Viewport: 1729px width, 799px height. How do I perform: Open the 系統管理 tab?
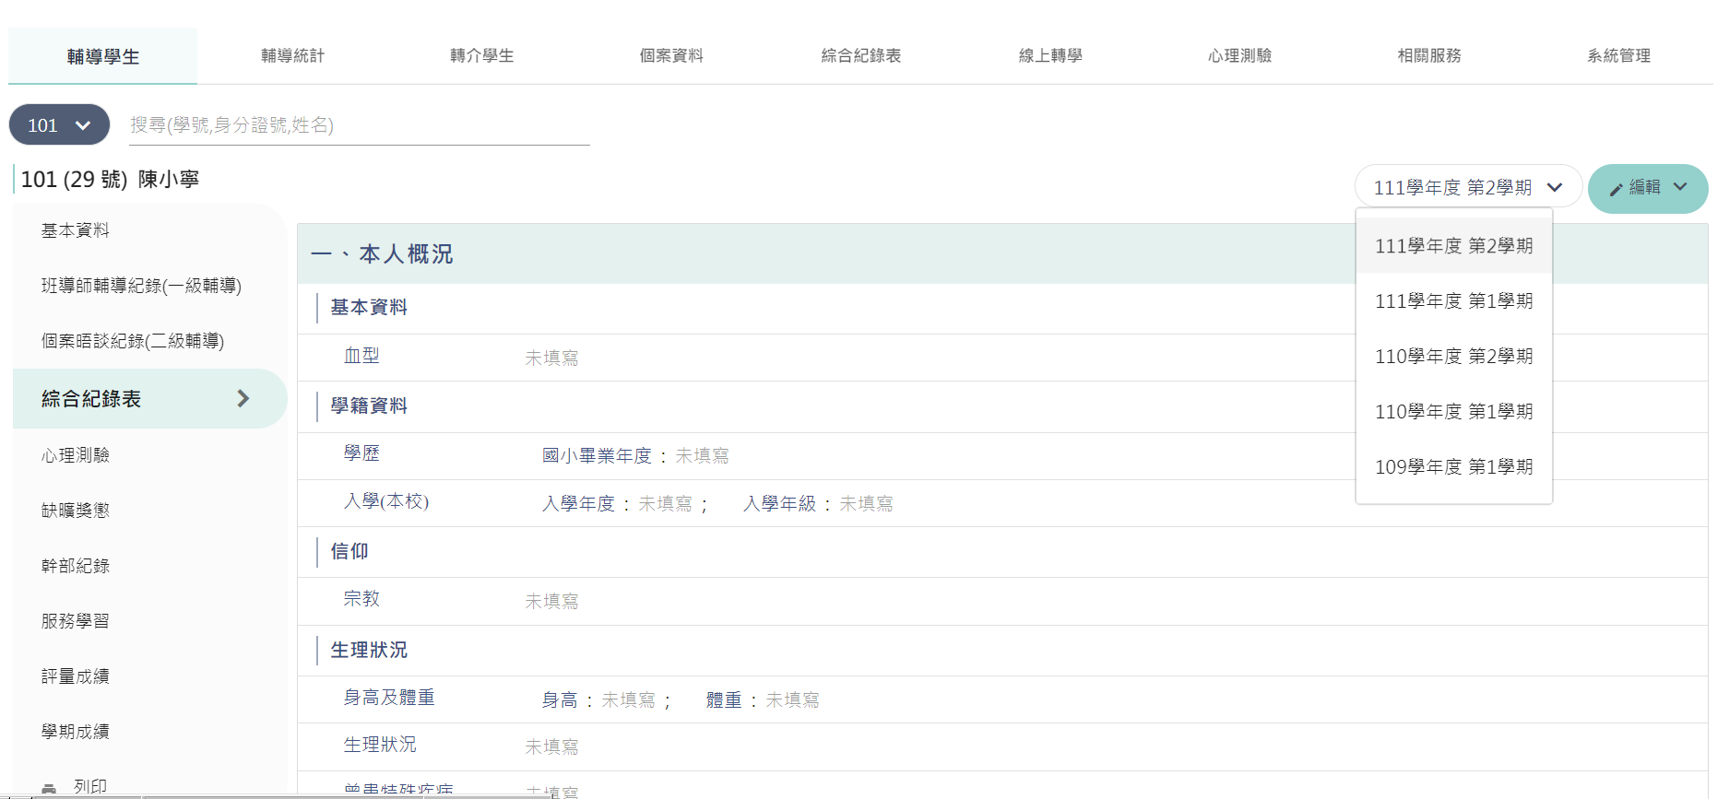coord(1618,55)
